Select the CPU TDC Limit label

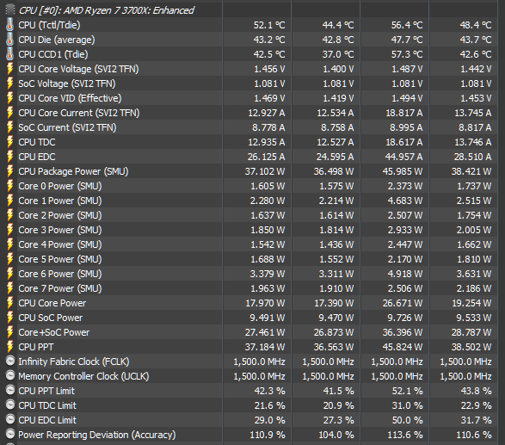click(47, 405)
